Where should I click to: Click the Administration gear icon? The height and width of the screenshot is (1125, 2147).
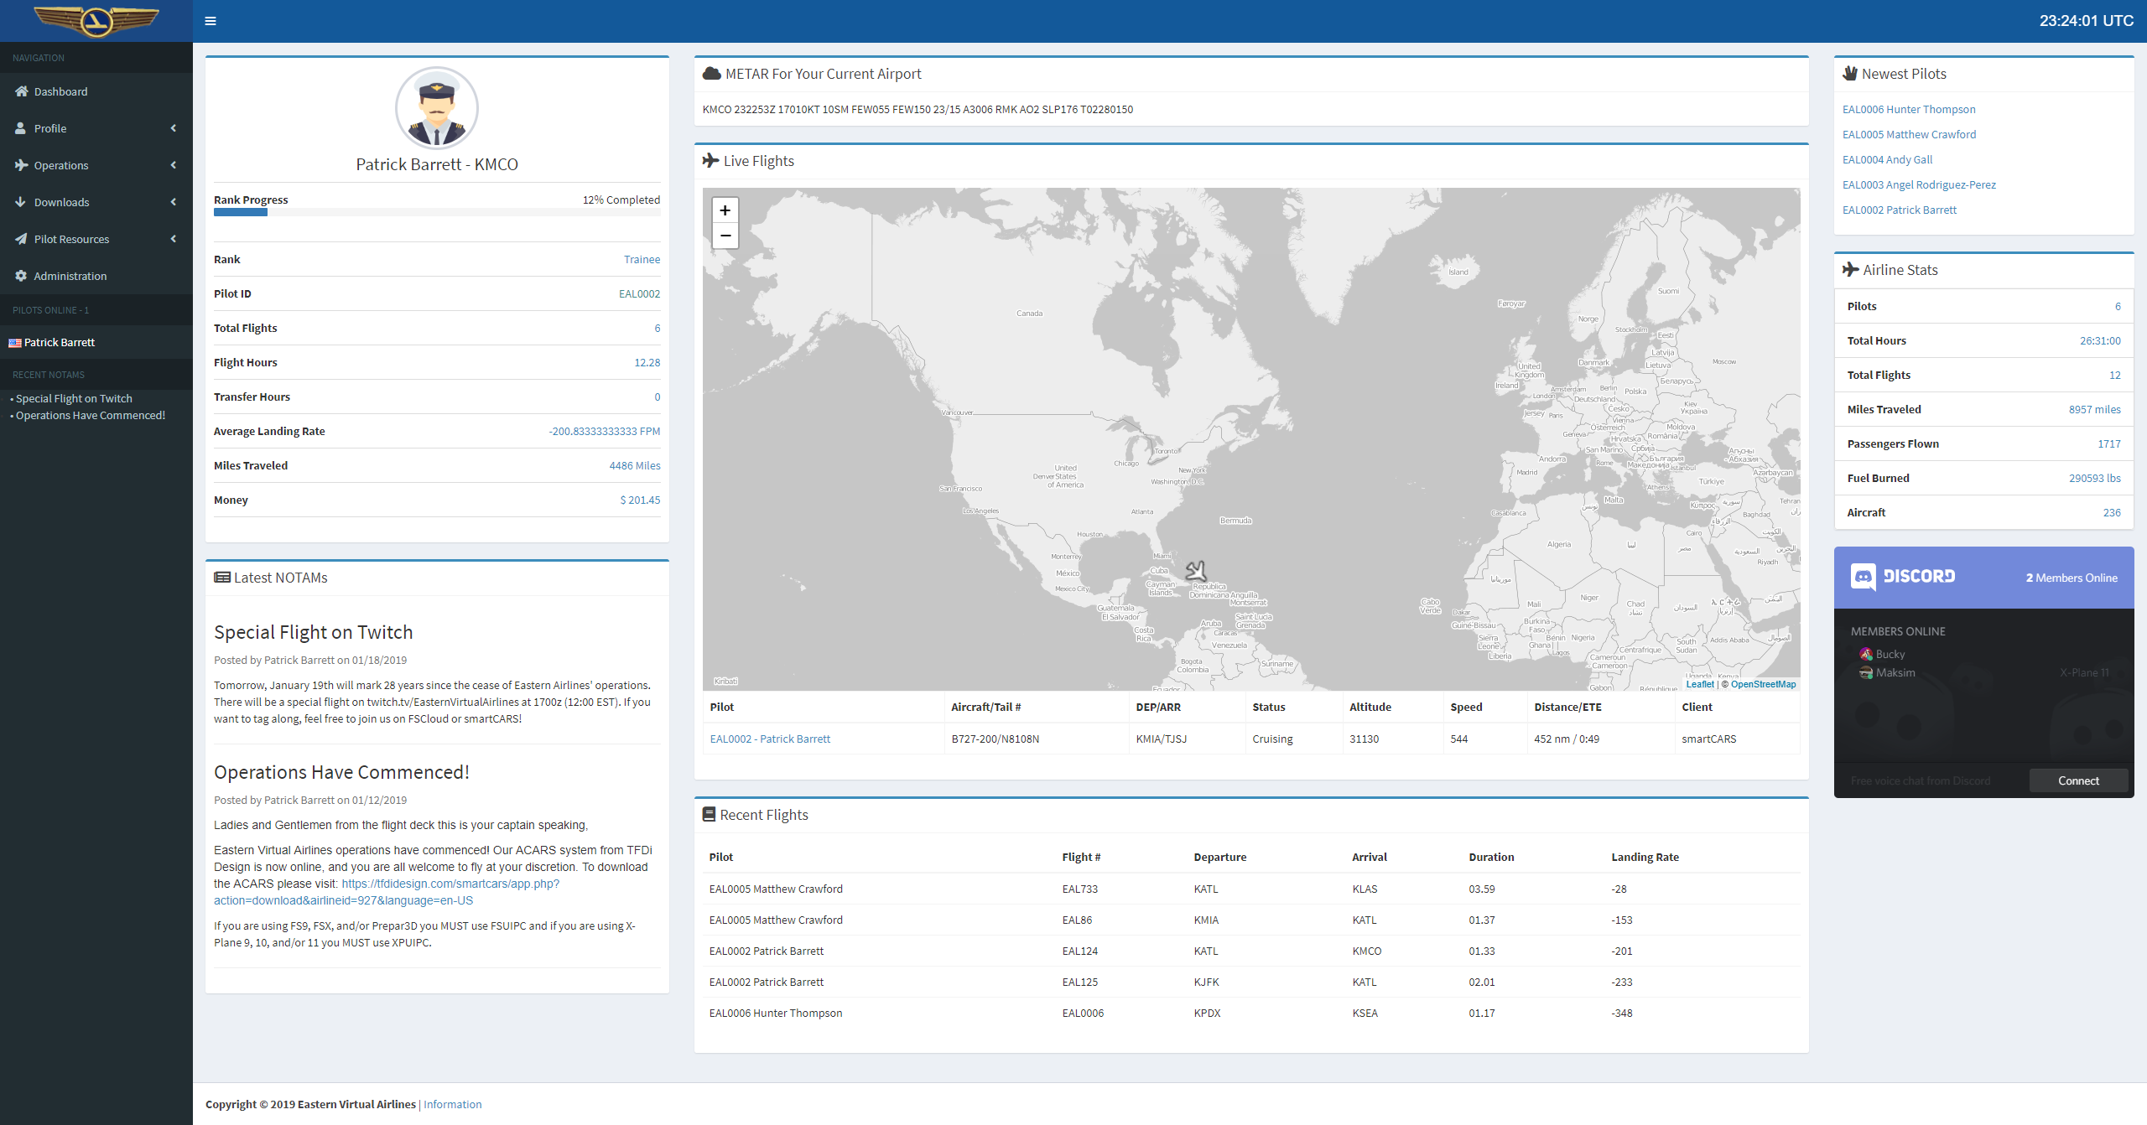tap(22, 276)
